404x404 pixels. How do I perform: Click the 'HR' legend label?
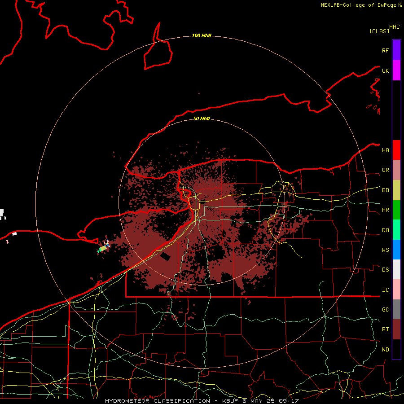pos(385,210)
